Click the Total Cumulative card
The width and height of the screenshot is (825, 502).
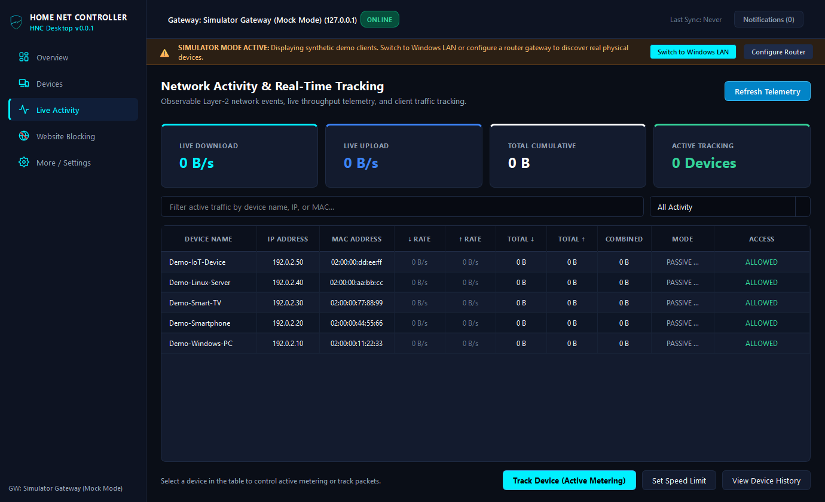pyautogui.click(x=568, y=156)
